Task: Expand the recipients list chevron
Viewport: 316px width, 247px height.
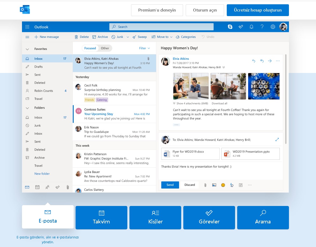Action: tap(224, 67)
